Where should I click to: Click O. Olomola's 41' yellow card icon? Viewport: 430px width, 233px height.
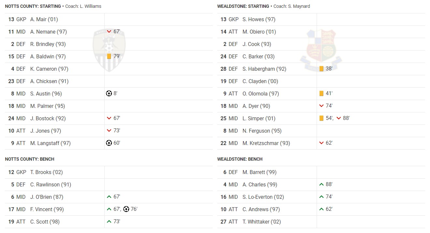click(322, 94)
